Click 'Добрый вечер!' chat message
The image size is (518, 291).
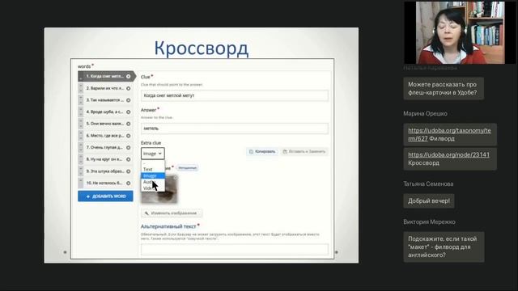click(429, 201)
